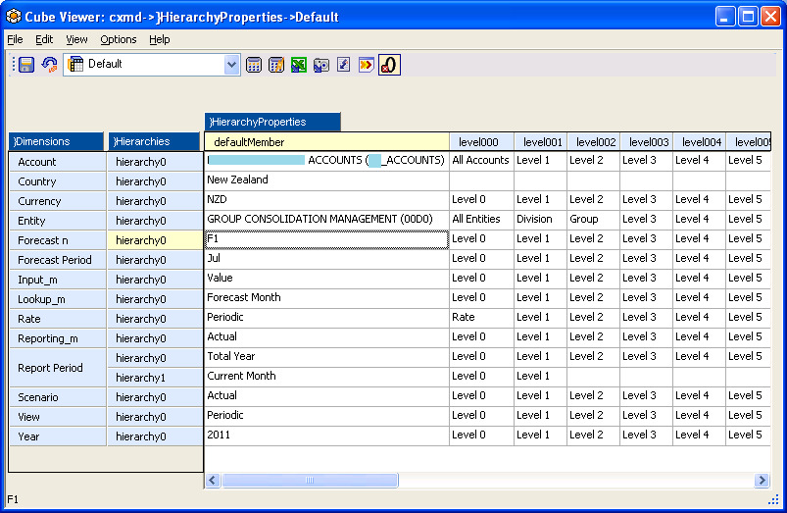Click the NZD default member cell
Screen dimensions: 787x513
[326, 200]
